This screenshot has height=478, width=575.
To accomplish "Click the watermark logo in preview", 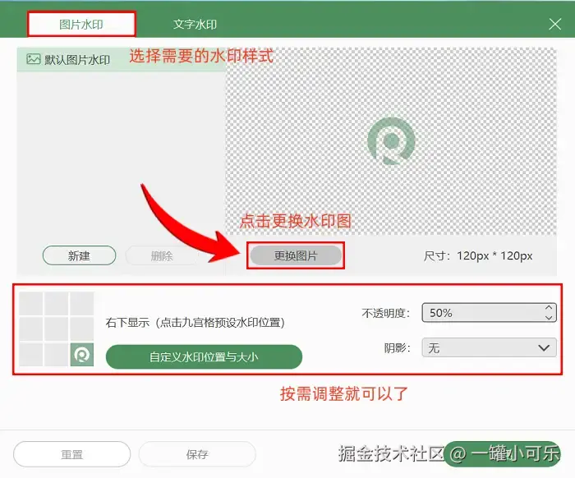I will 391,140.
